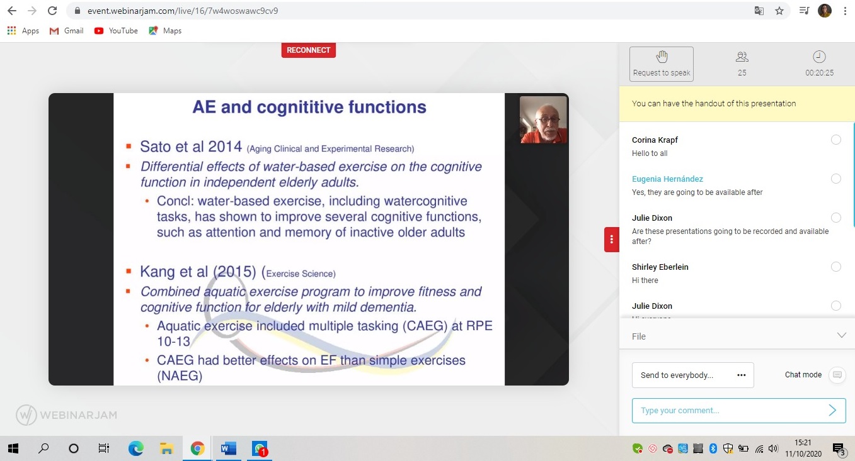Click the Request to speak hand icon

click(662, 57)
